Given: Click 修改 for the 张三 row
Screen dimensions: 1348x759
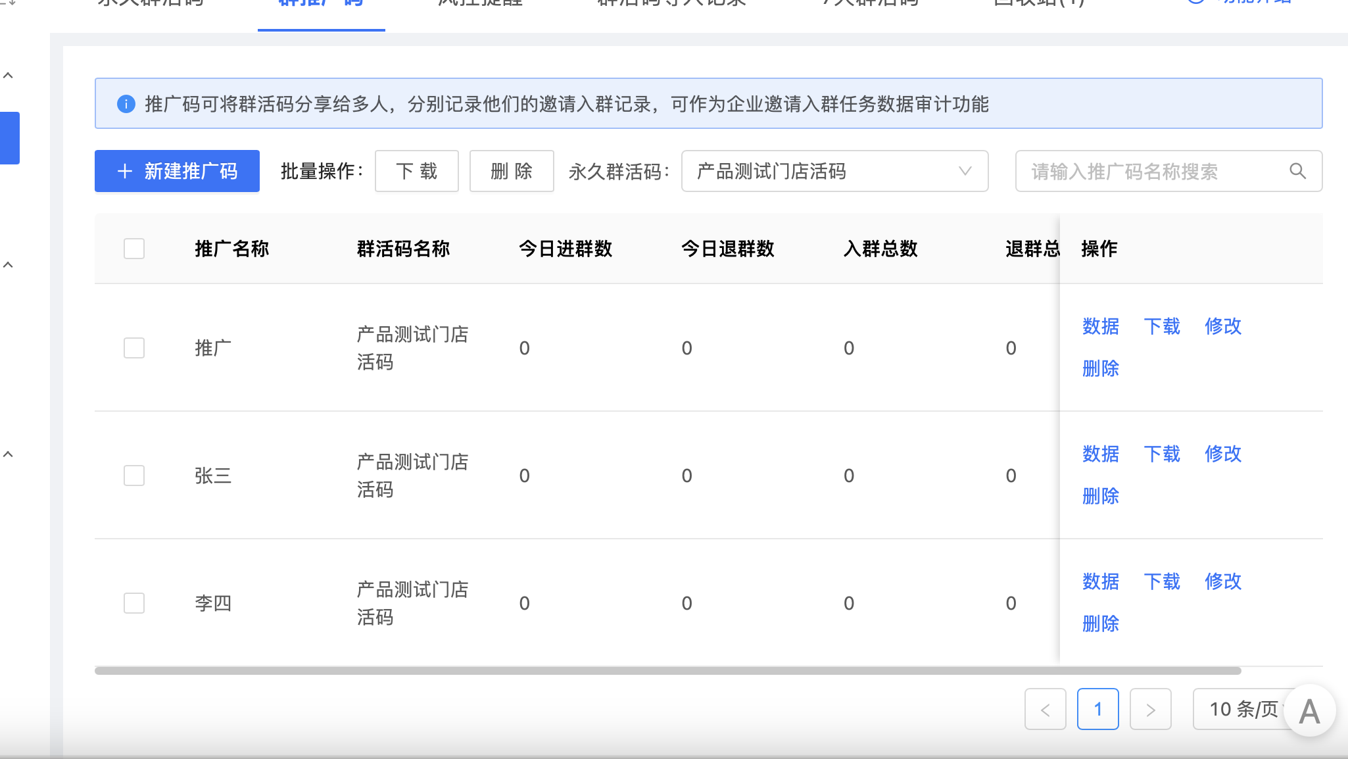Looking at the screenshot, I should pos(1223,454).
